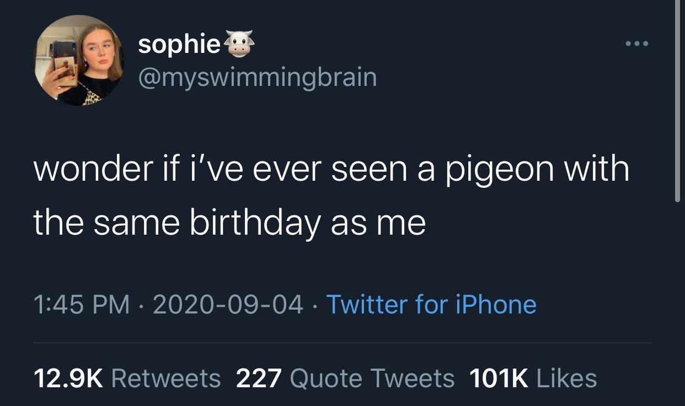685x406 pixels.
Task: Click the display name "sophie"
Action: (x=179, y=44)
